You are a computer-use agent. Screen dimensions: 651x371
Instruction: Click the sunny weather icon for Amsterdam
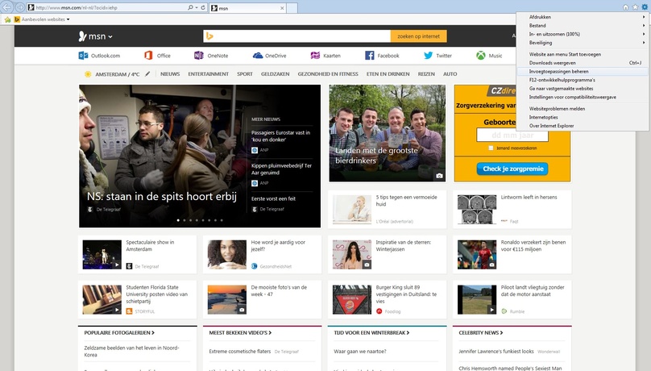coord(88,74)
